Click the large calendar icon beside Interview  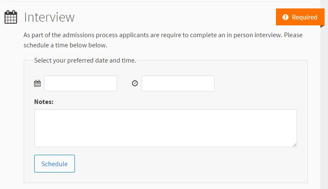tap(10, 17)
